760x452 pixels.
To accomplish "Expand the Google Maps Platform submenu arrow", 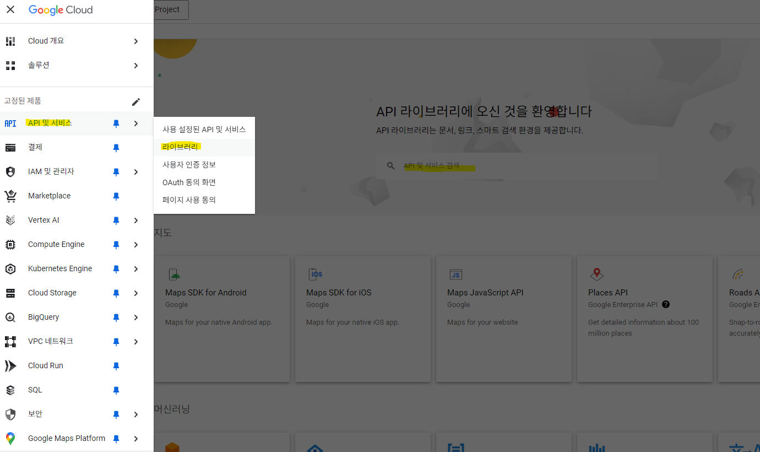I will pyautogui.click(x=136, y=439).
